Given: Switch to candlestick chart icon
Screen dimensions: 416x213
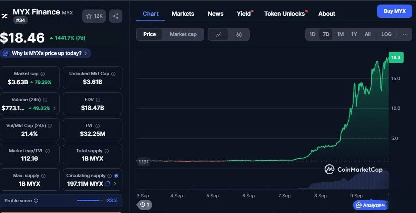Looking at the screenshot, I should pos(239,34).
